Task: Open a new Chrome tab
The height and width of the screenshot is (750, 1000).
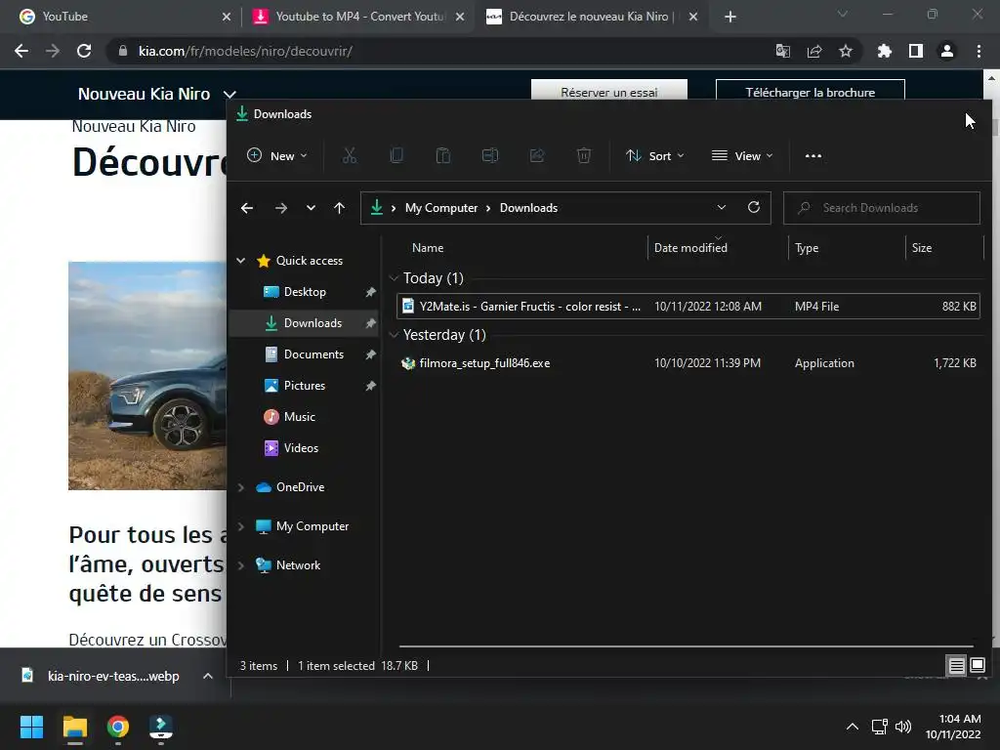Action: click(x=730, y=17)
